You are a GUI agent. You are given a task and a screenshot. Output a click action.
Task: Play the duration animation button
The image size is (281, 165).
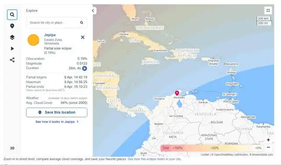pyautogui.click(x=84, y=68)
